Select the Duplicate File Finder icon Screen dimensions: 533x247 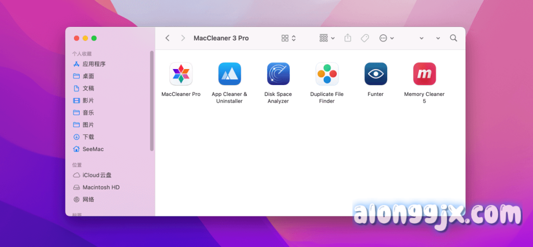327,74
